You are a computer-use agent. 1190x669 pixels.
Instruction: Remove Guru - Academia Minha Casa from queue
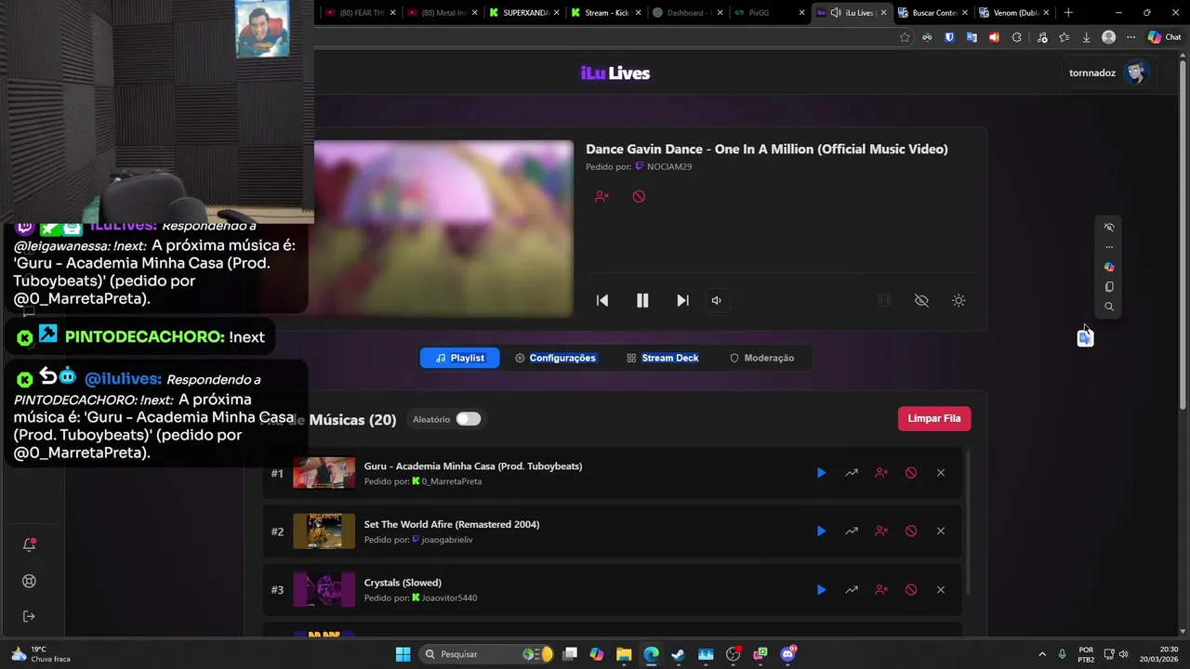[941, 473]
